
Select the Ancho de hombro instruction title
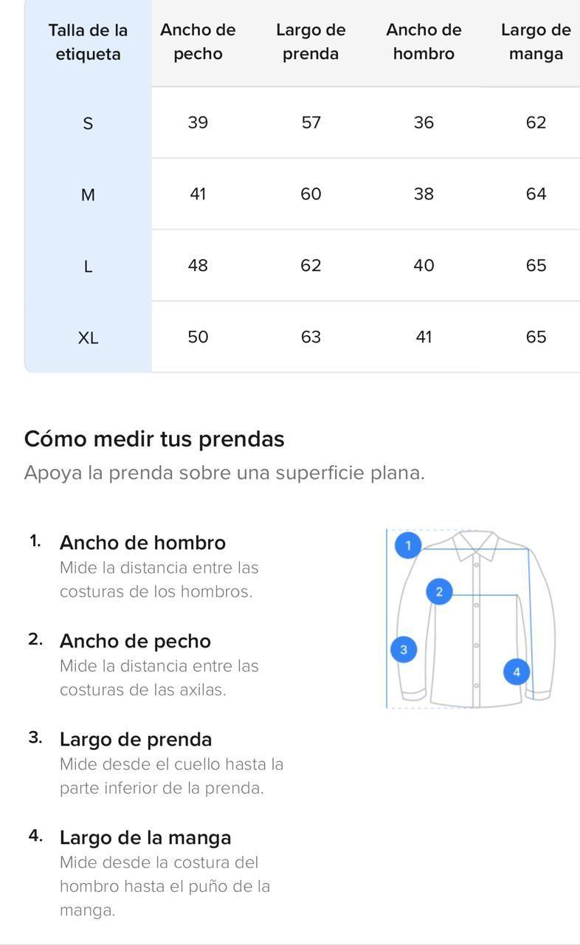pyautogui.click(x=142, y=543)
